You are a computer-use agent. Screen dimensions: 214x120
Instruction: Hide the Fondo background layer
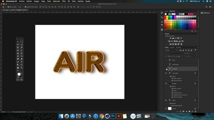click(x=166, y=109)
